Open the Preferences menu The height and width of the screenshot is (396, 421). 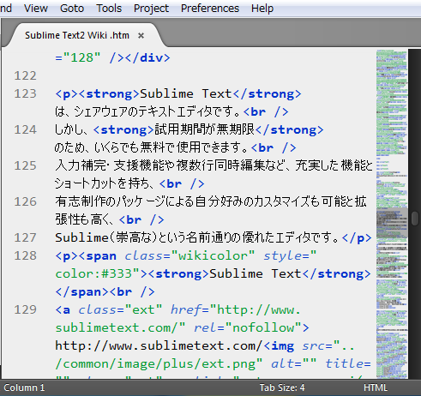click(x=210, y=9)
